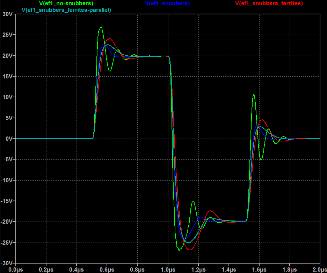
Task: Click the 1.4µs label on the time axis
Action: point(229,269)
